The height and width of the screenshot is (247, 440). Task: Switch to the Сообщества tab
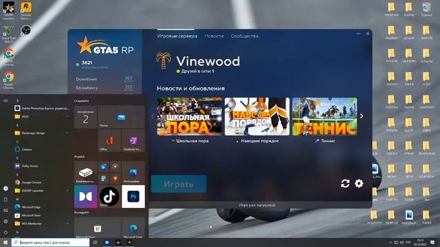coord(245,36)
